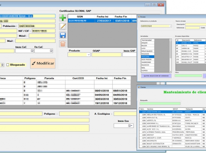Maximize the main certificates window
This screenshot has height=154, width=206.
154,5
